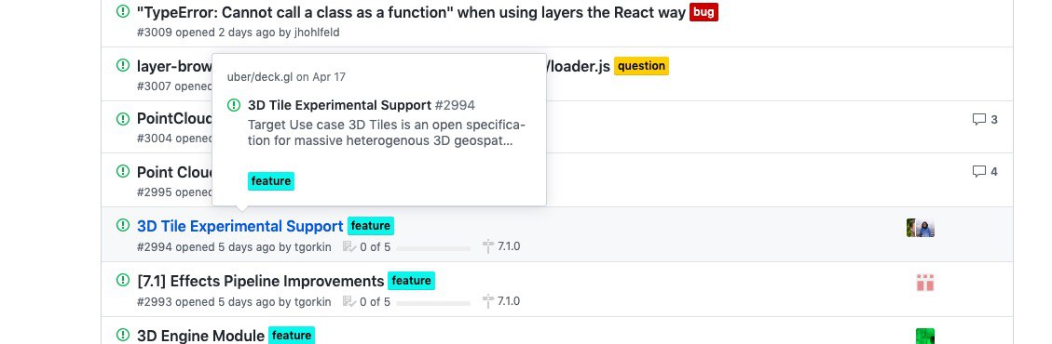
Task: Click 7.1.0 milestone link on issue #2993
Action: pos(509,302)
